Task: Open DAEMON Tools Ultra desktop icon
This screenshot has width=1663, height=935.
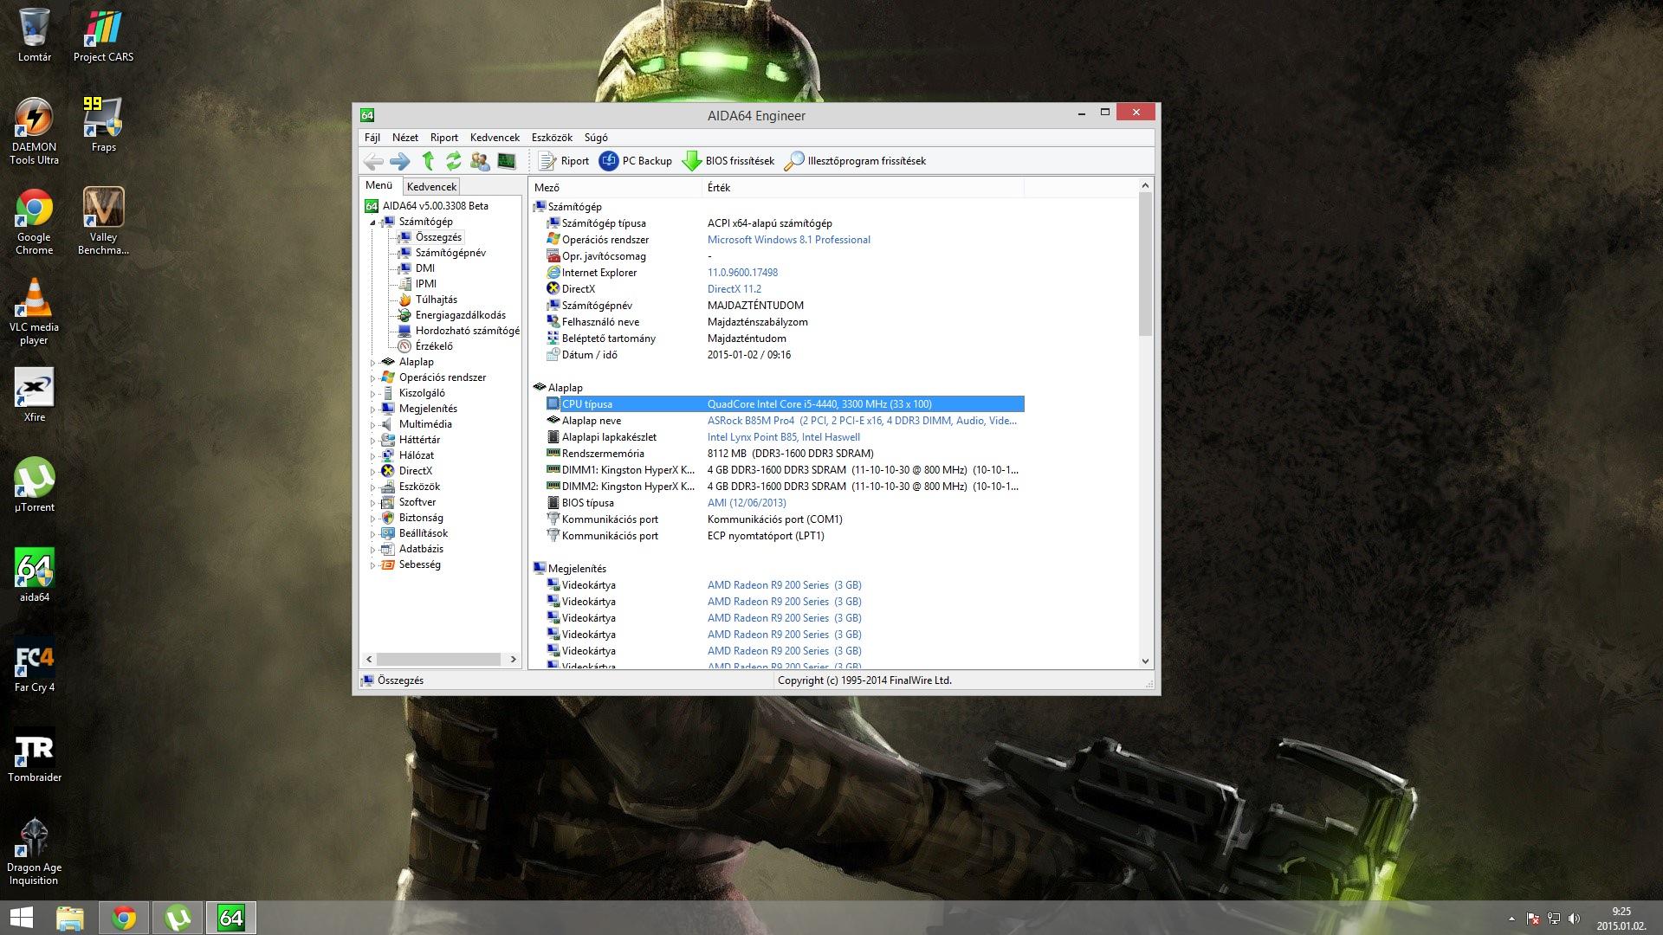Action: (35, 132)
